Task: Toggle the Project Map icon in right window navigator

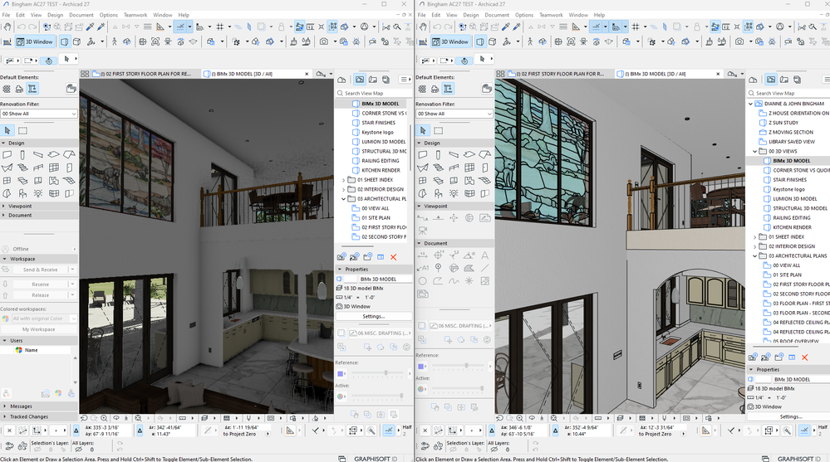Action: point(753,80)
